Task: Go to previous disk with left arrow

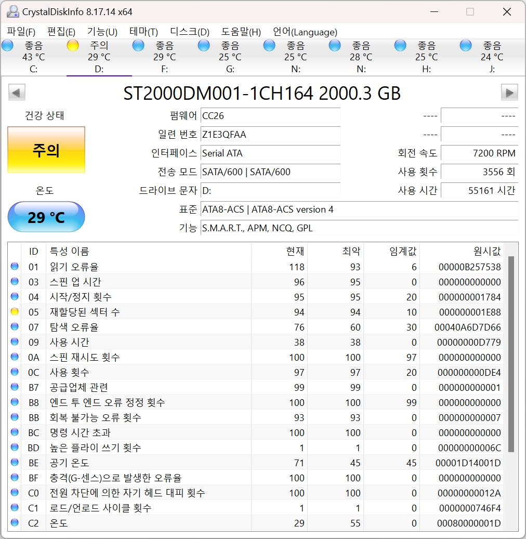Action: tap(17, 93)
